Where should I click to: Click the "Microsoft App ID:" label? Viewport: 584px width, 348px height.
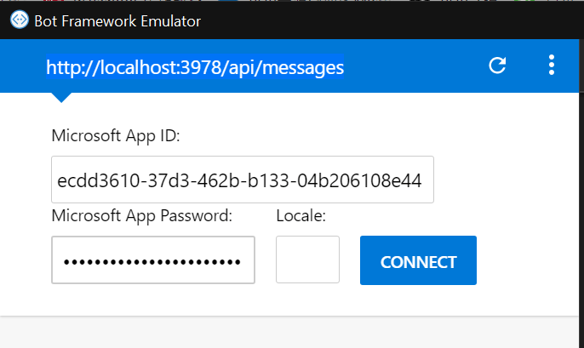(x=116, y=136)
